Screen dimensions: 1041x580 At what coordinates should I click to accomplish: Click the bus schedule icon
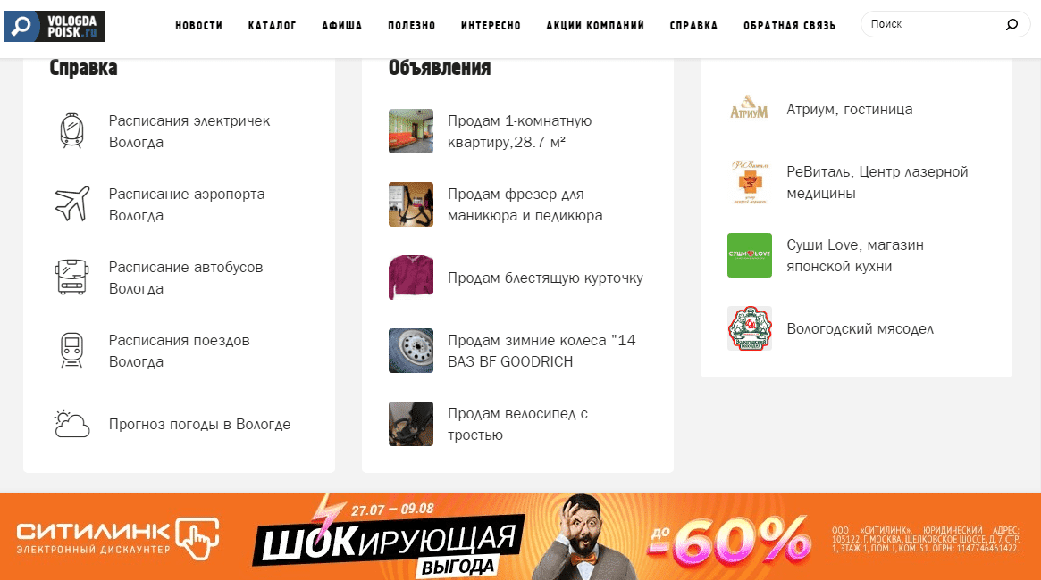[71, 278]
